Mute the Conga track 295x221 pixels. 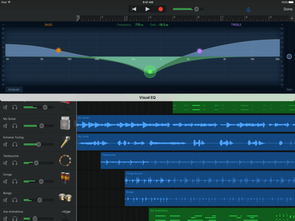pos(5,181)
